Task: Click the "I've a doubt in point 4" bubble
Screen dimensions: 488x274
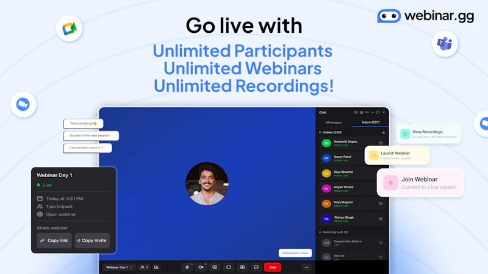Action: point(87,148)
